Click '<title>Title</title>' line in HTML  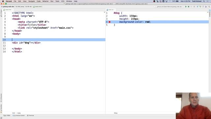(32, 25)
